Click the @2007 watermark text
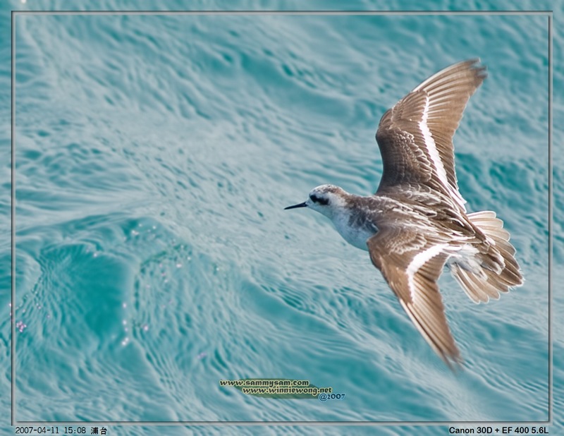Image resolution: width=564 pixels, height=436 pixels. click(x=332, y=397)
